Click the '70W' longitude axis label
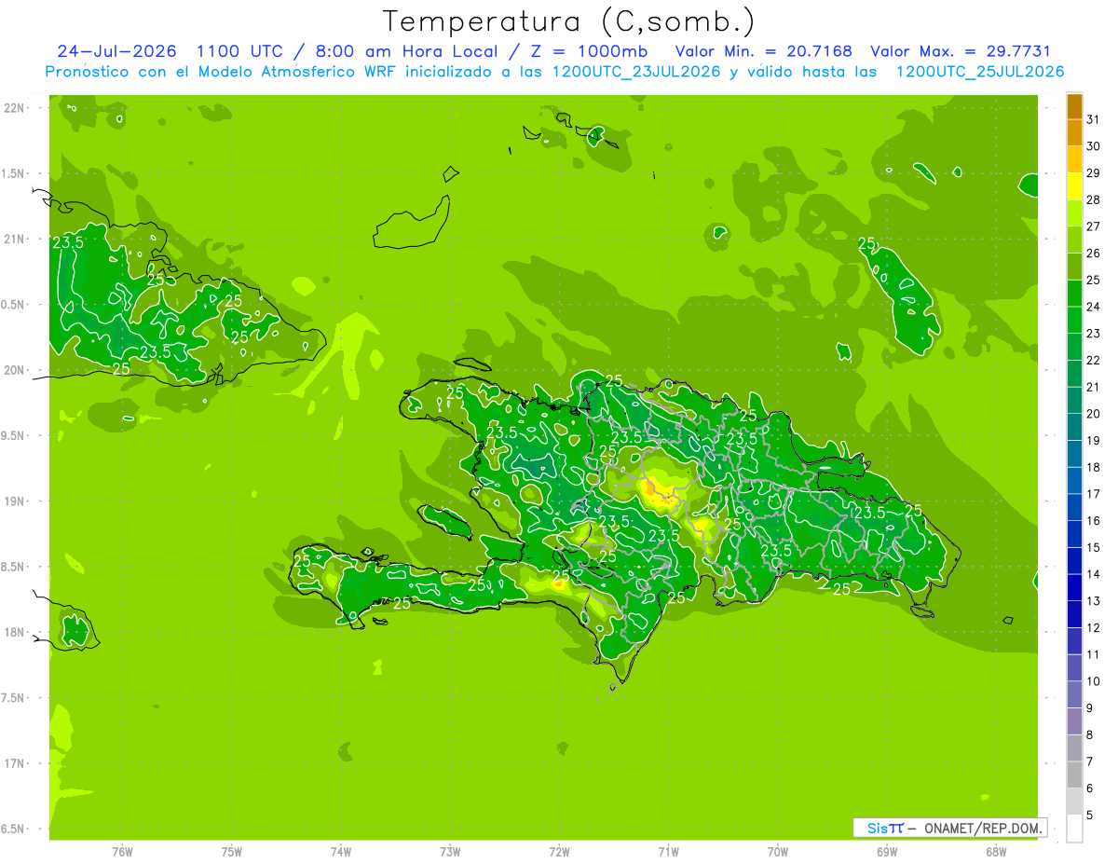This screenshot has height=864, width=1118. tap(778, 852)
